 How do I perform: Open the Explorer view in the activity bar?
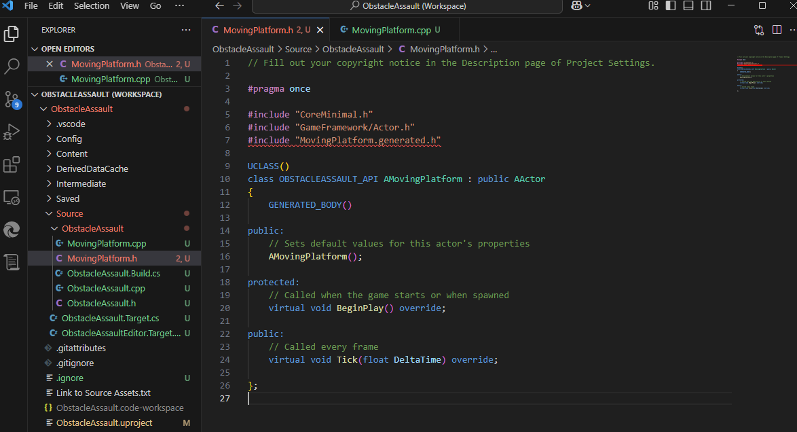[x=11, y=34]
